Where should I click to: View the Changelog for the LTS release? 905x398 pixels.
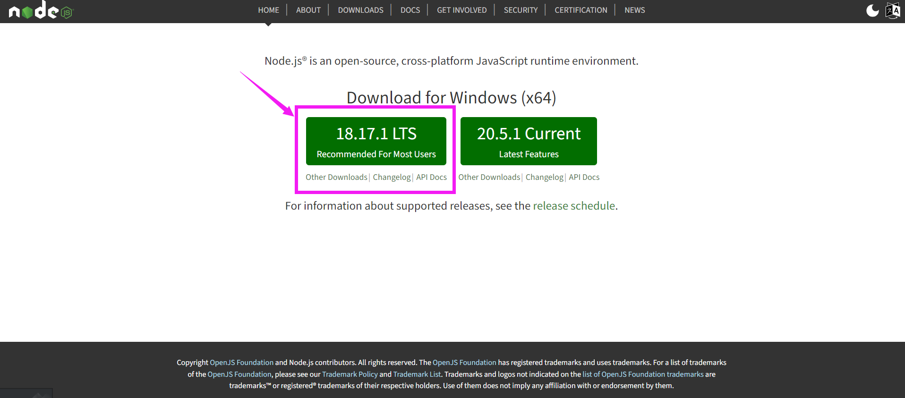392,177
